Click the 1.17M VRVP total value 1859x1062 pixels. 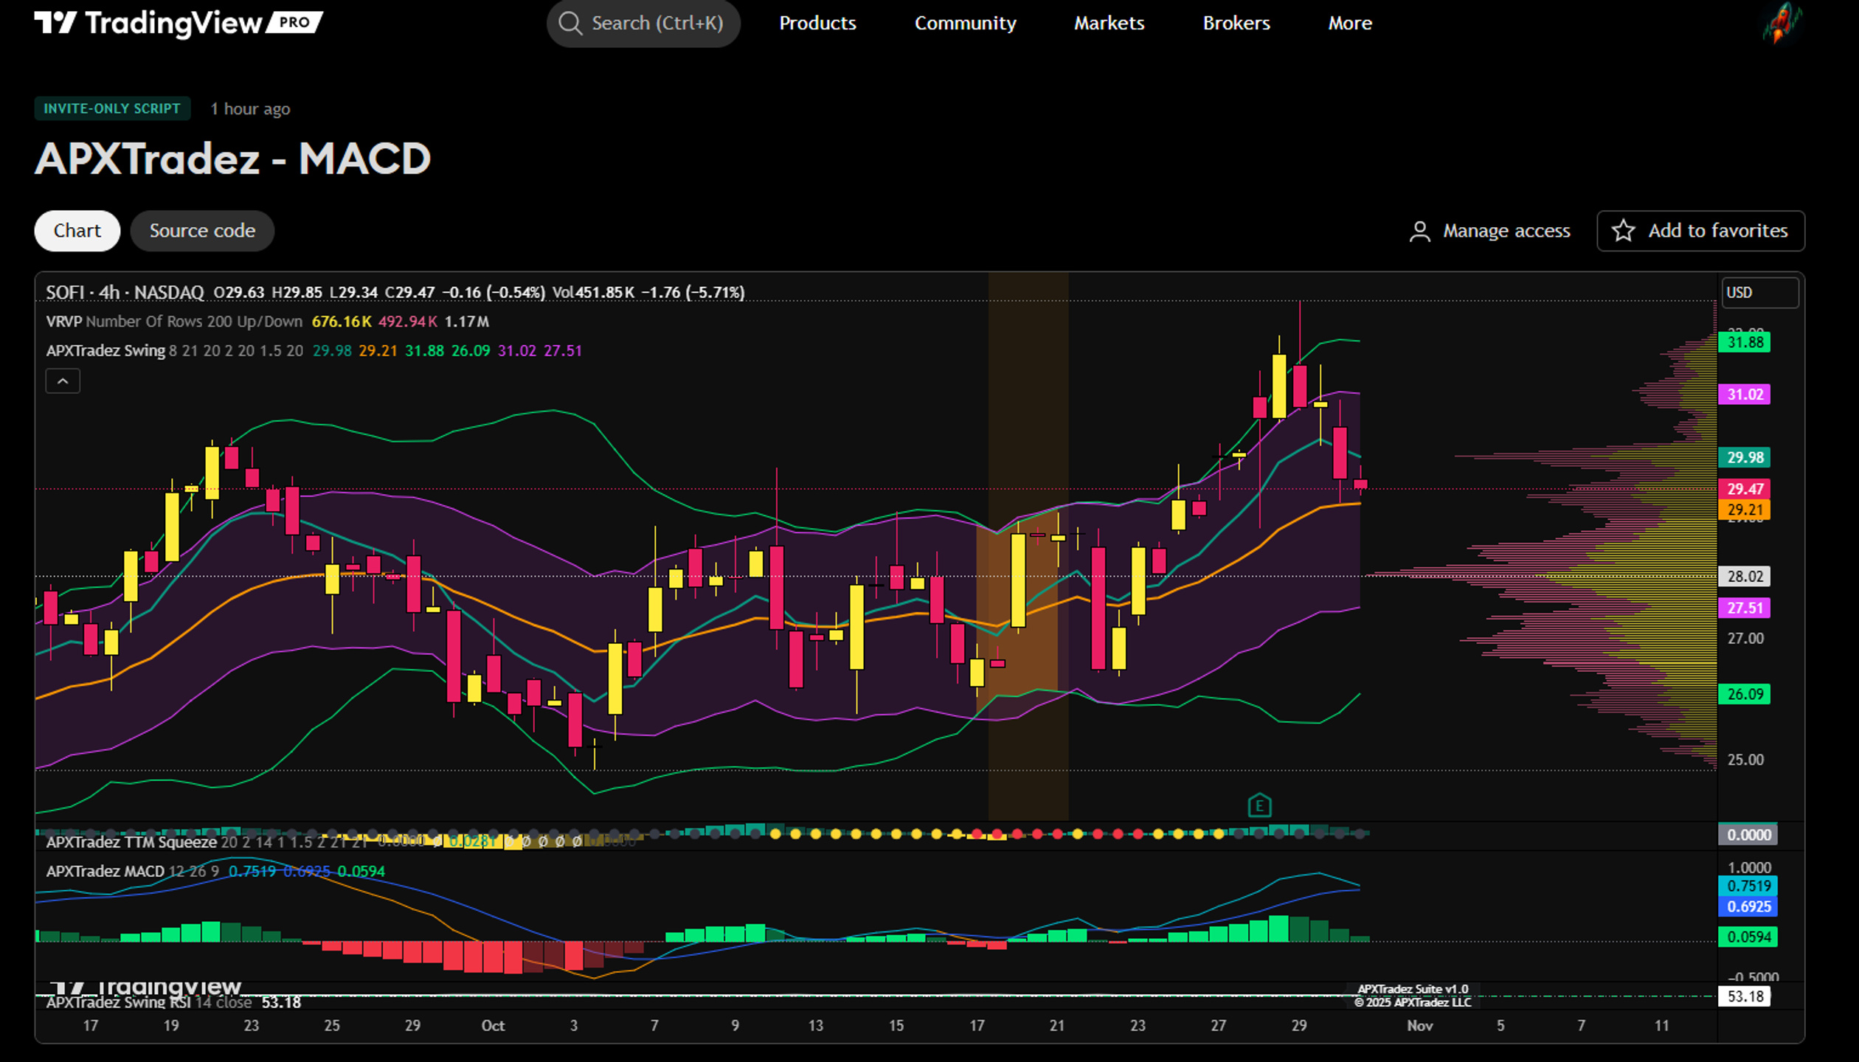[x=466, y=322]
